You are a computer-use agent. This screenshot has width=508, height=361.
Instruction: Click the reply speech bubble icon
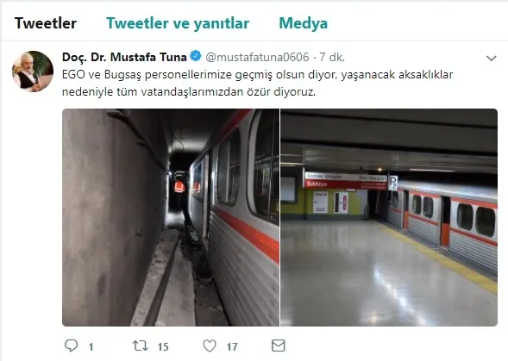point(72,345)
